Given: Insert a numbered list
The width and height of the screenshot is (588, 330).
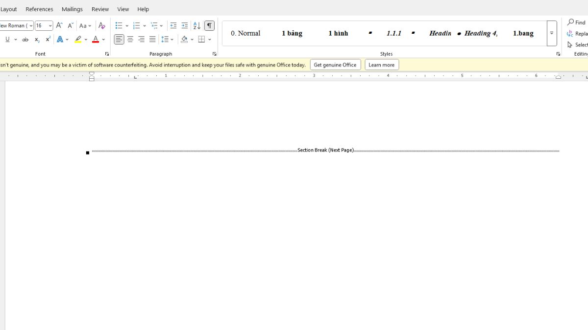Looking at the screenshot, I should (x=136, y=25).
